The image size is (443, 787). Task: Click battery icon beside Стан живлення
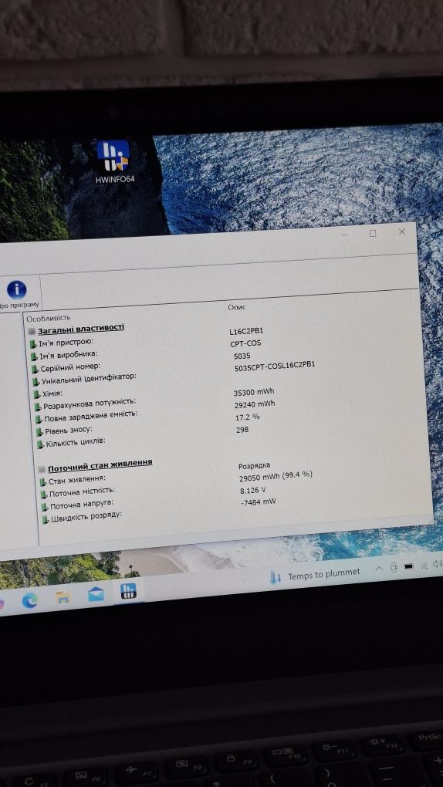(43, 483)
